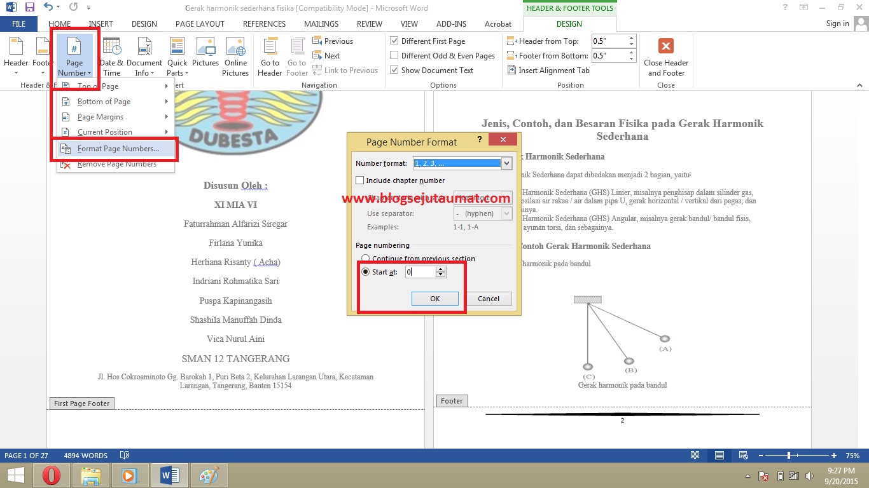
Task: Open the FILE tab
Action: pos(19,24)
